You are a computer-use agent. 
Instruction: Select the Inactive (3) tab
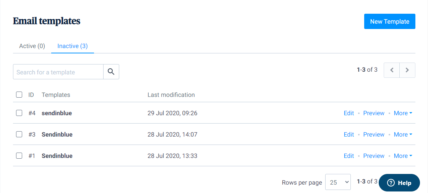(73, 46)
